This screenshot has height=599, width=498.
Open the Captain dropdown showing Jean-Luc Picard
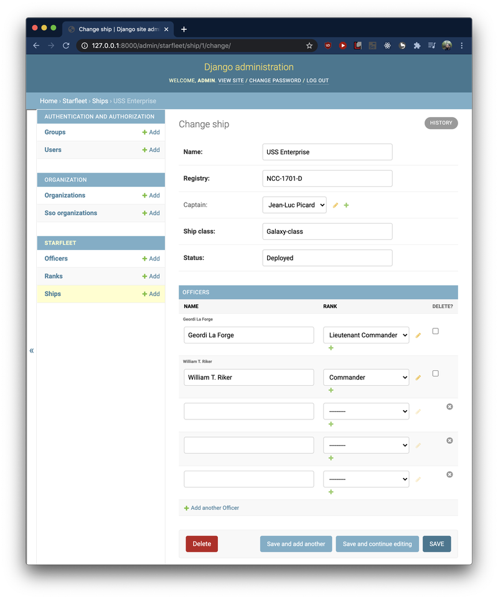pyautogui.click(x=294, y=205)
